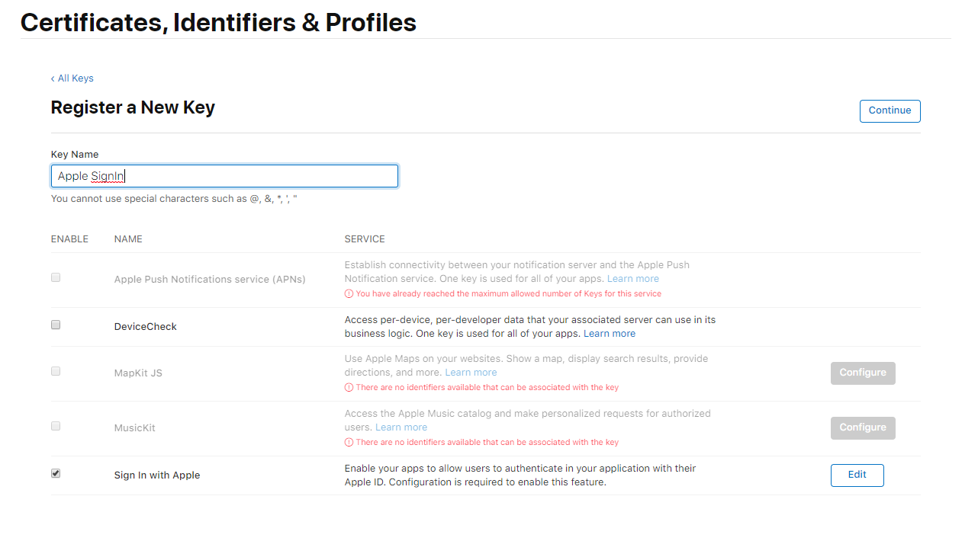Viewport: 978px width, 541px height.
Task: Navigate back using the All Keys link
Action: point(76,78)
